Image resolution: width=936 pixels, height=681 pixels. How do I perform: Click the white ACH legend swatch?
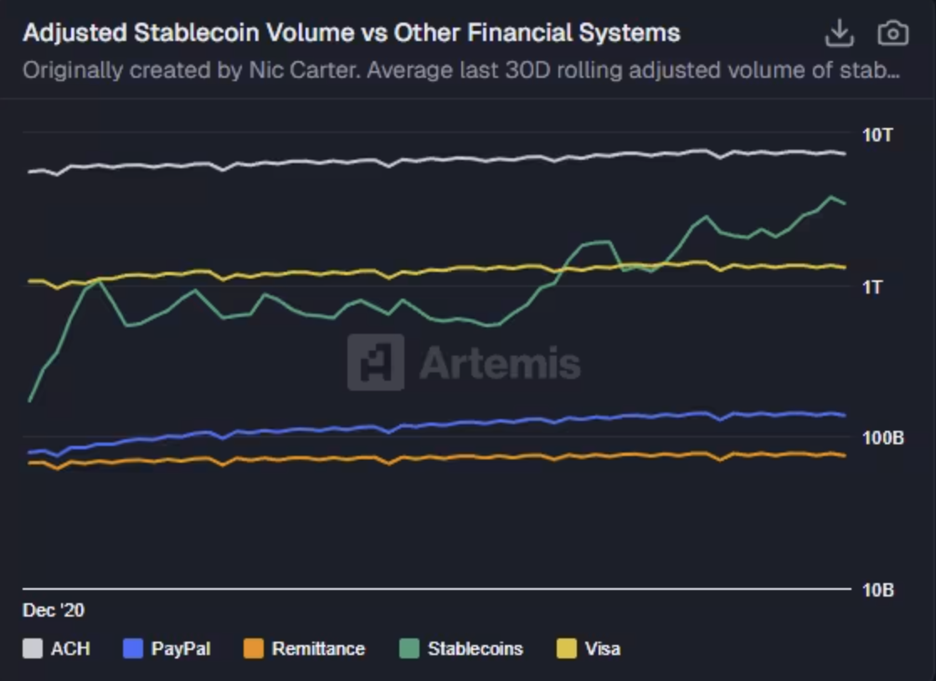click(x=33, y=648)
